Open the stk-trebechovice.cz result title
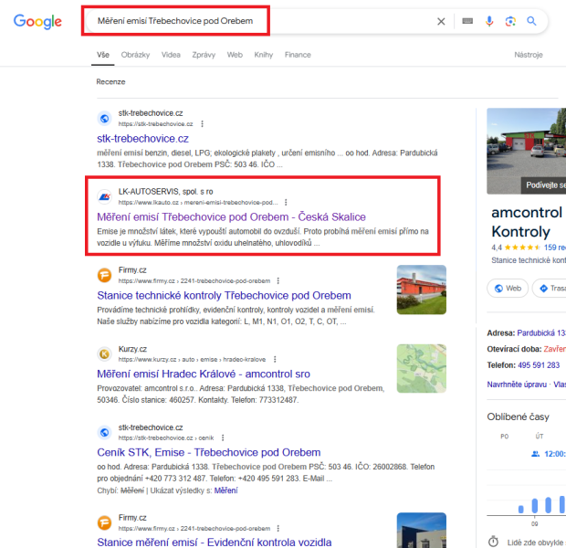The image size is (566, 548). click(142, 138)
